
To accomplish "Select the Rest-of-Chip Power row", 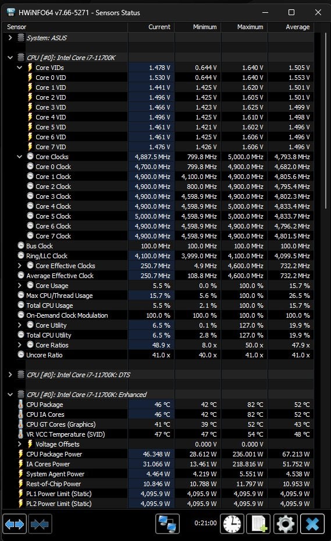I will coord(158,484).
